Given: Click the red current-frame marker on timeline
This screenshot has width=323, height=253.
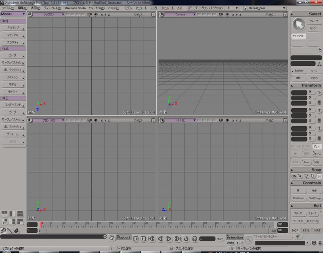Looking at the screenshot, I should [41, 224].
